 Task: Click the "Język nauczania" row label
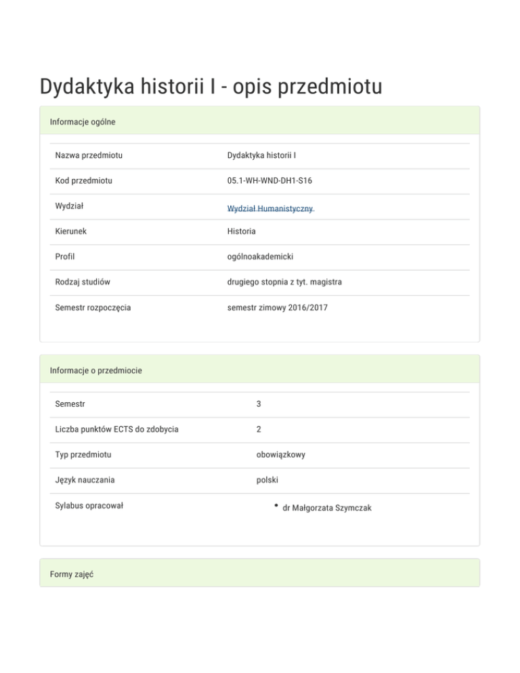[85, 480]
